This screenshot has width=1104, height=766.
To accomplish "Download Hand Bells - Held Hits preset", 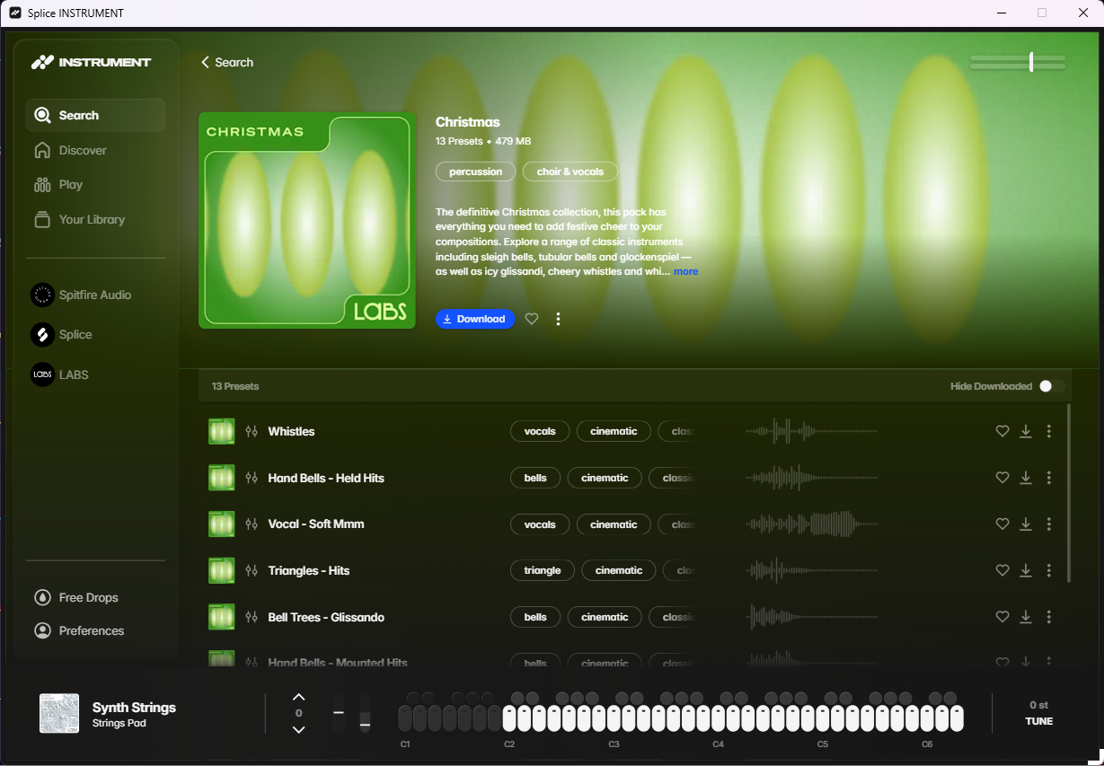I will pyautogui.click(x=1026, y=478).
